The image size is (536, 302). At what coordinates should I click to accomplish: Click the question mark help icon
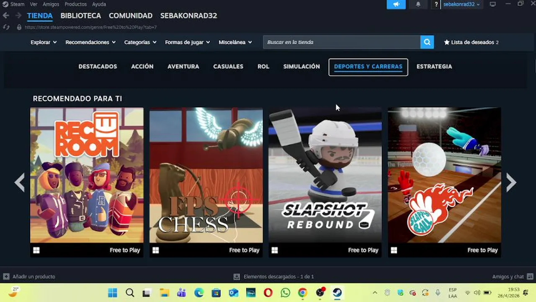[436, 4]
